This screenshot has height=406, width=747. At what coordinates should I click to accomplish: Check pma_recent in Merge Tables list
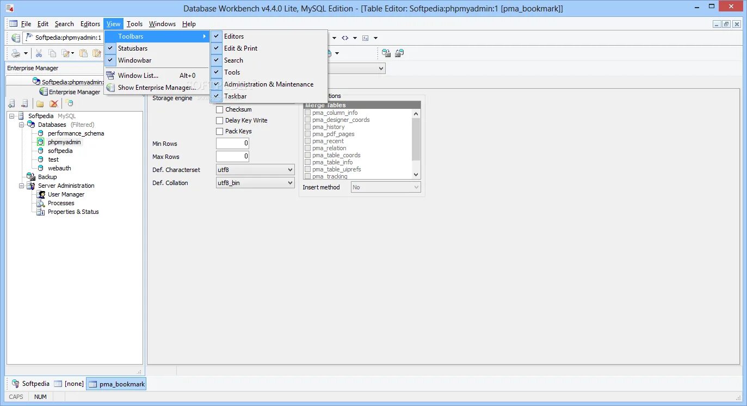308,141
